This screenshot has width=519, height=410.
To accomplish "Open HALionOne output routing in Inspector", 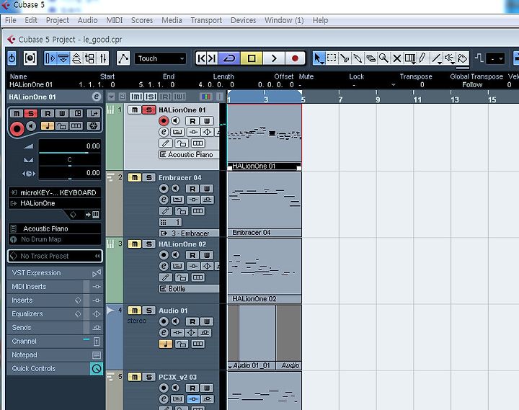I will click(x=55, y=203).
